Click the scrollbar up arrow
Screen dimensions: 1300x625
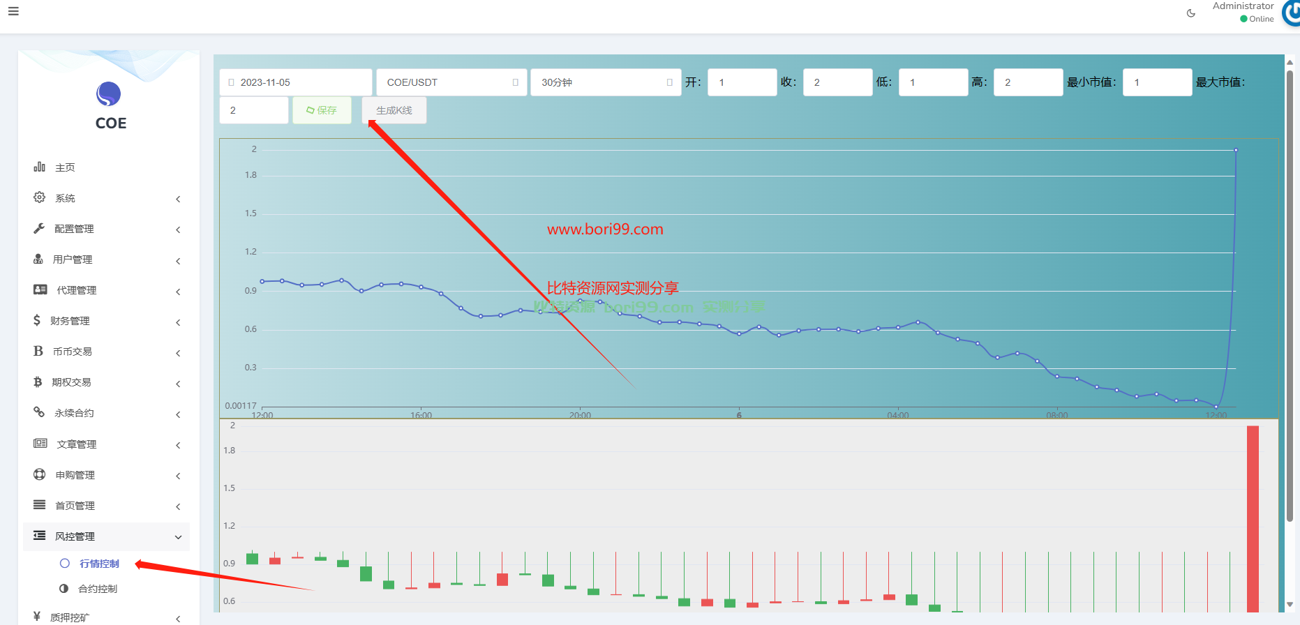[1290, 62]
